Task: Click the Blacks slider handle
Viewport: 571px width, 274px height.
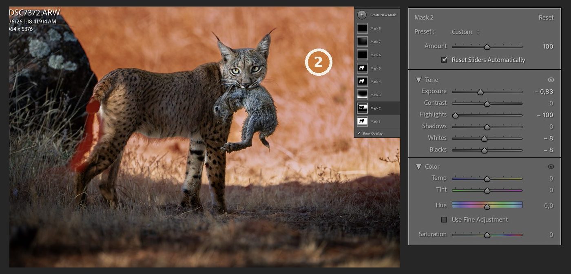Action: point(484,150)
